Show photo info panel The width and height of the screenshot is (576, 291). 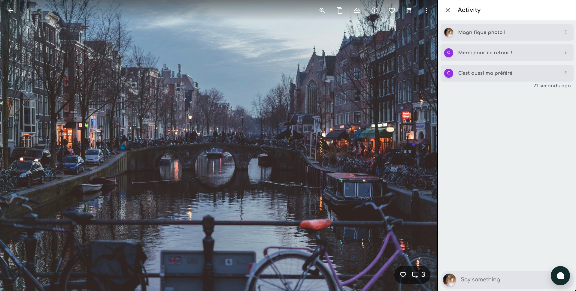[374, 10]
